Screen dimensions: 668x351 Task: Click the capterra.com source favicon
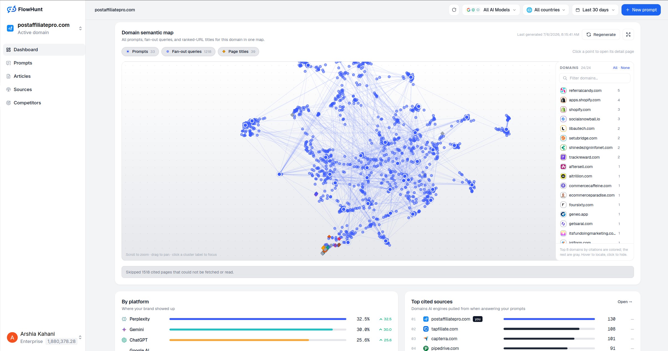(426, 339)
